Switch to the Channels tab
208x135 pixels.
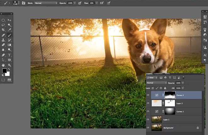pyautogui.click(x=158, y=74)
